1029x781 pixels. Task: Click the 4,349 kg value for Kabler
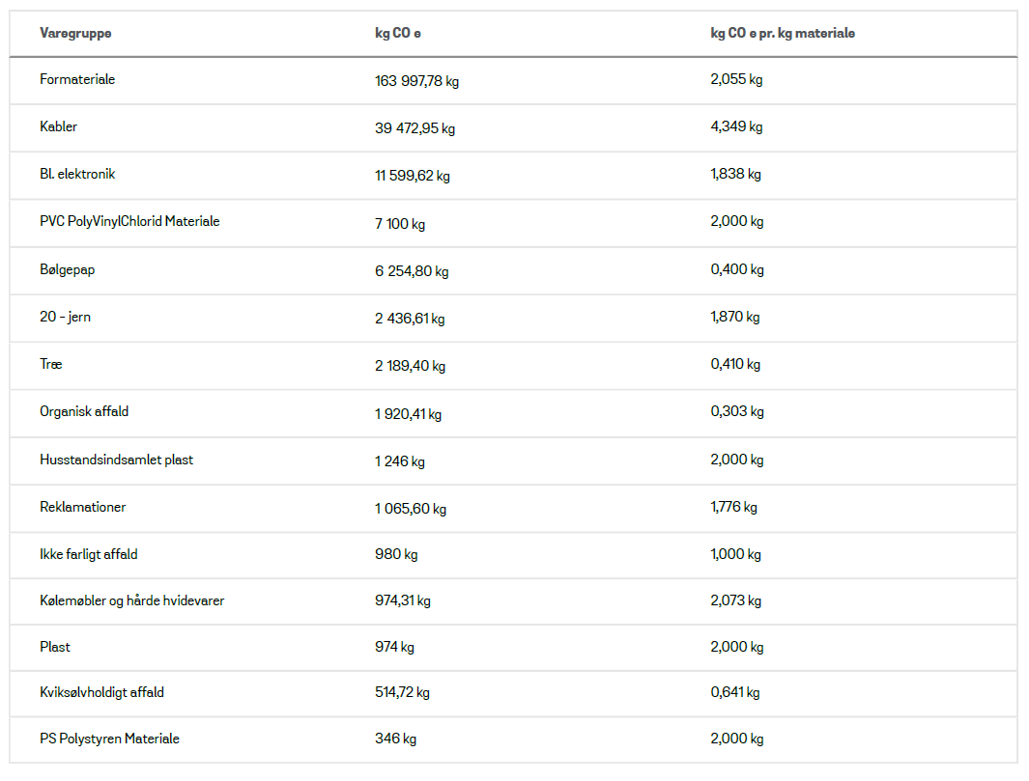pyautogui.click(x=736, y=126)
